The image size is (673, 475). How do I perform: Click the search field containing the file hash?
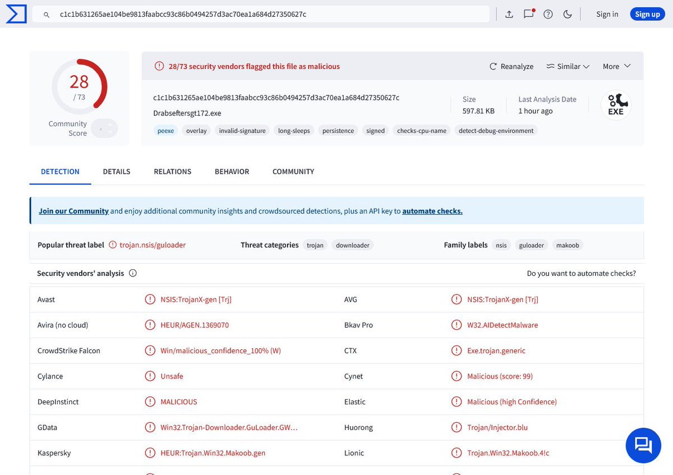264,13
